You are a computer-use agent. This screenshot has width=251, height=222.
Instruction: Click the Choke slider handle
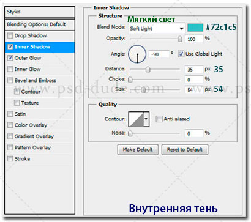(x=130, y=80)
